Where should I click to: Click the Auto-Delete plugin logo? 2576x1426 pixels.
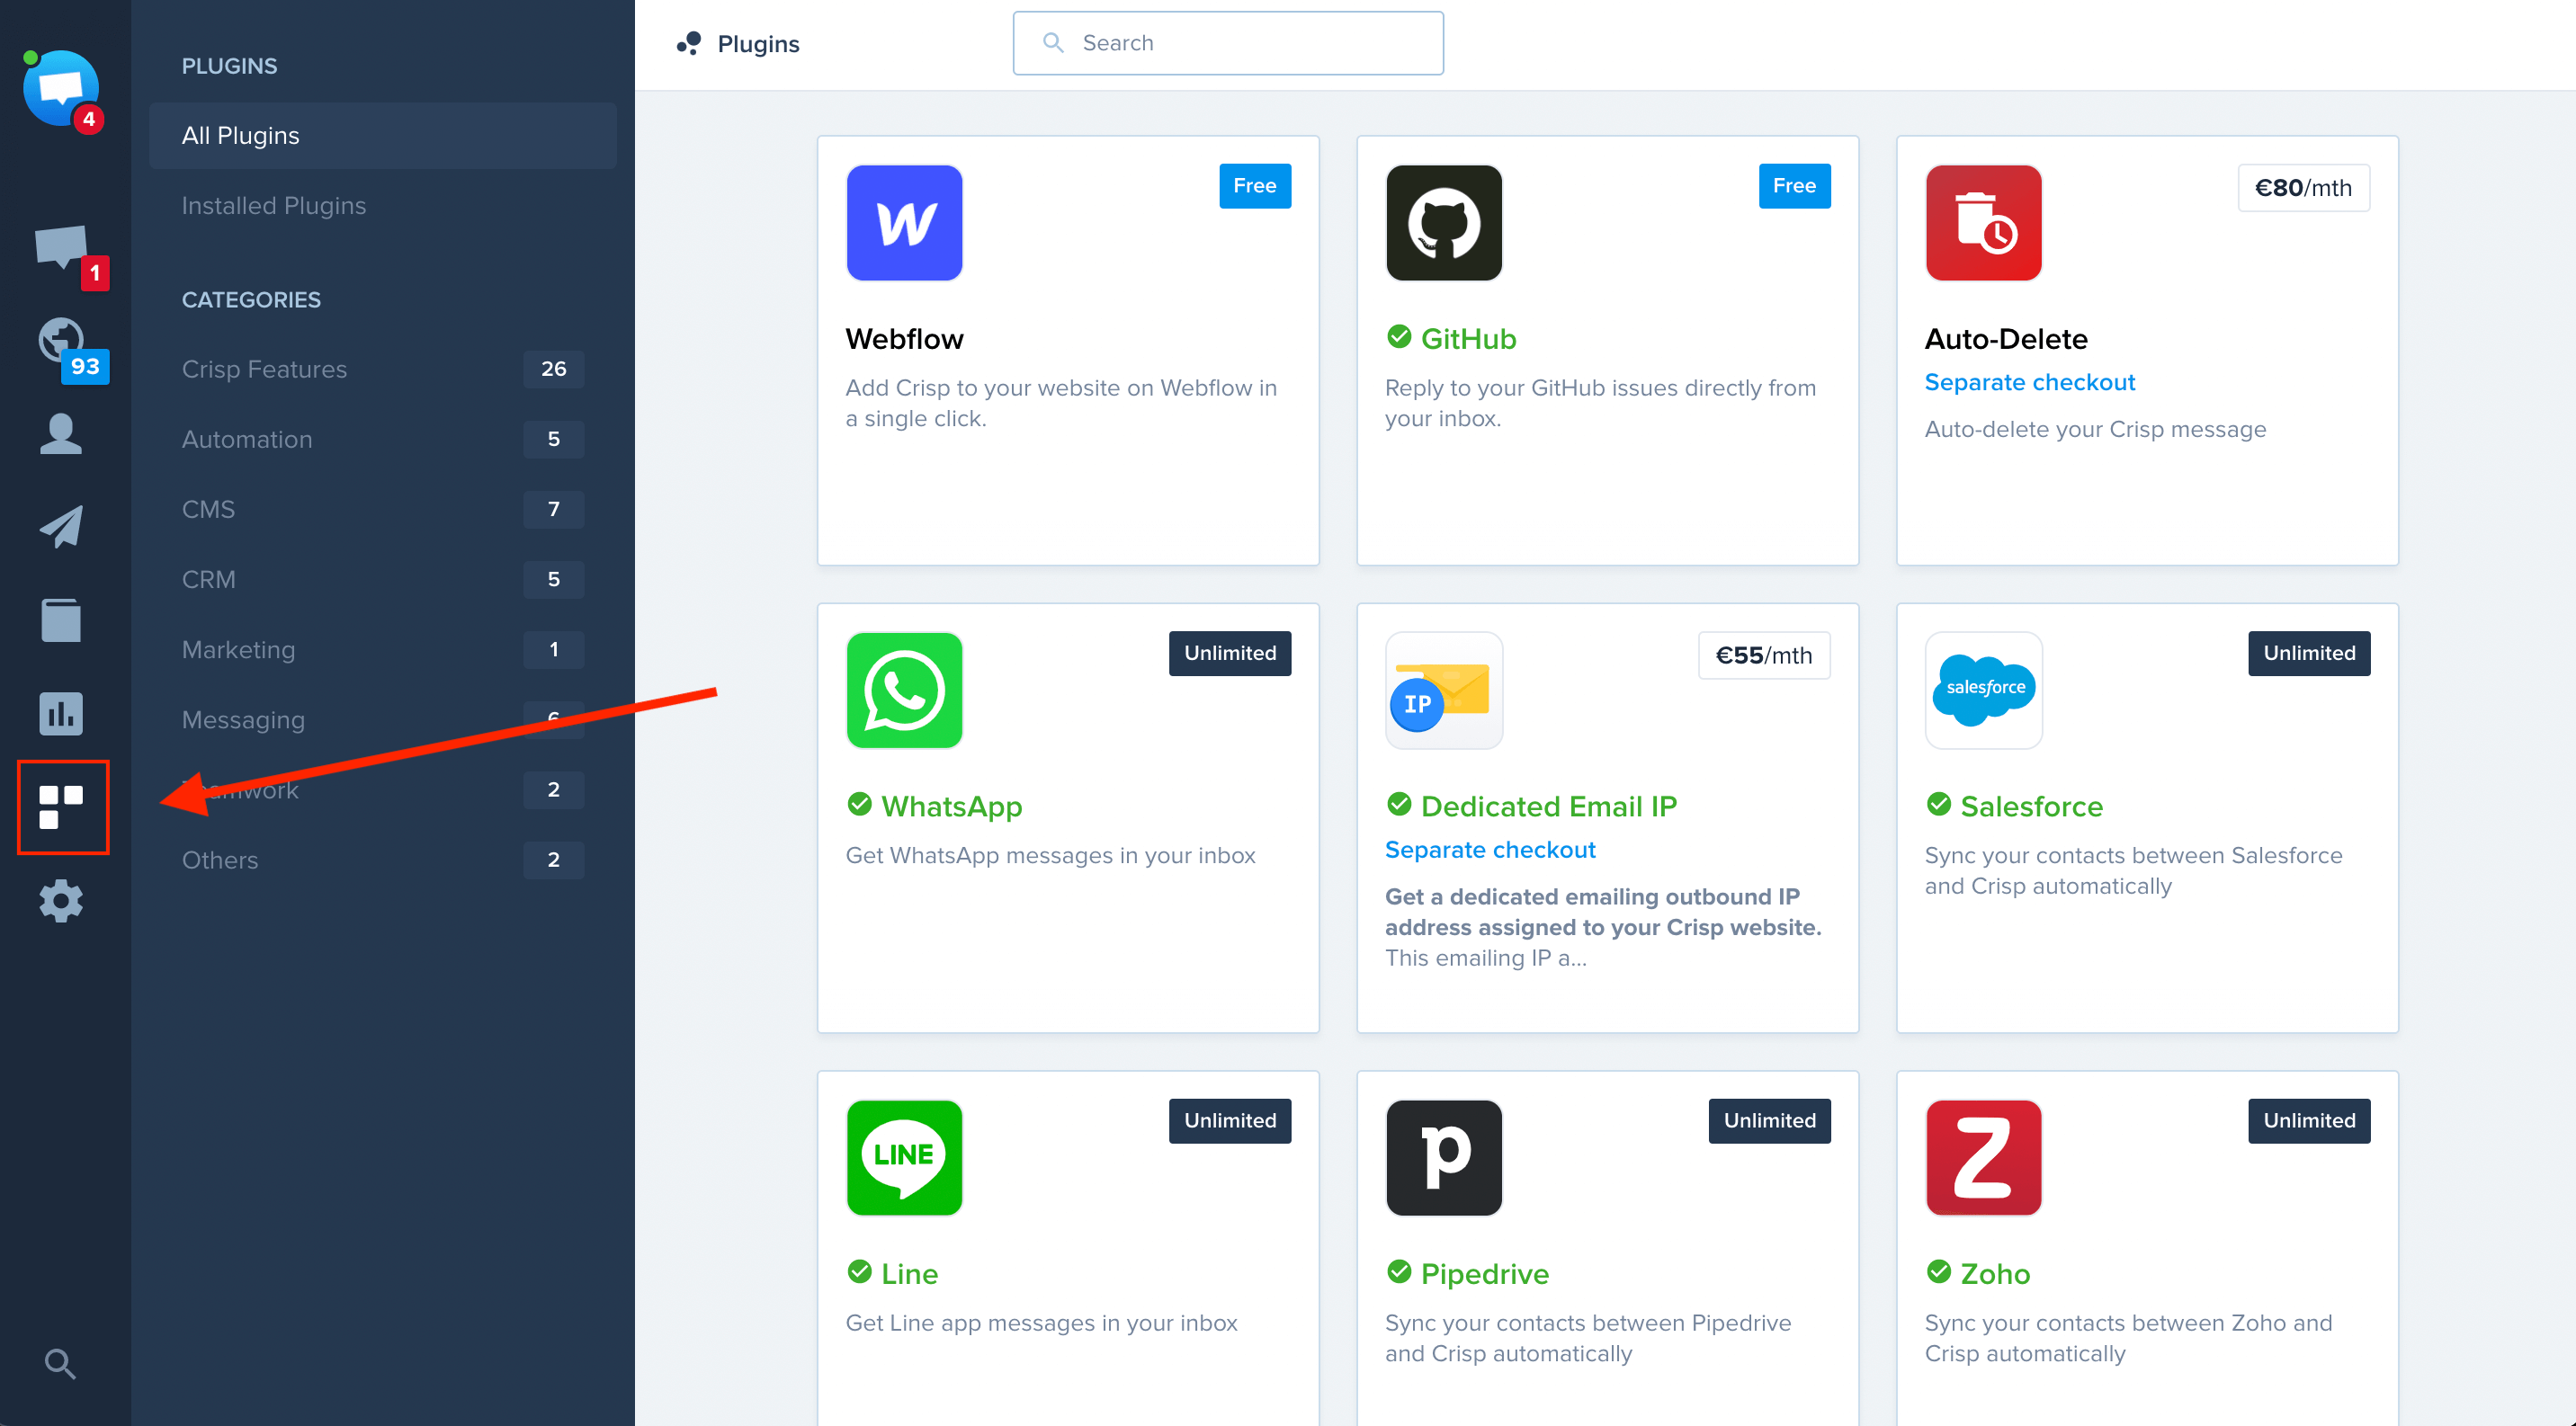pos(1984,223)
